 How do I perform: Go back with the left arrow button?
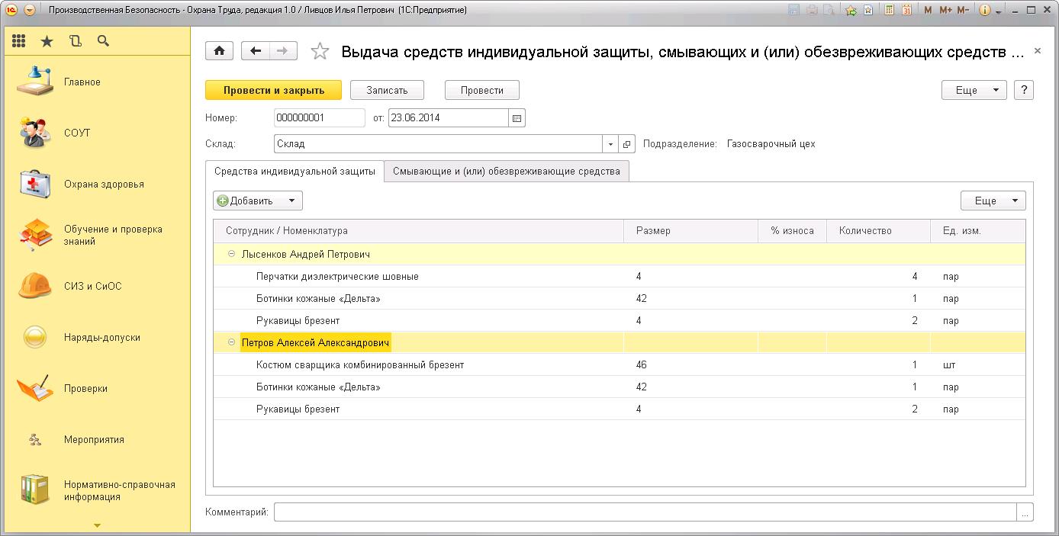[x=256, y=51]
